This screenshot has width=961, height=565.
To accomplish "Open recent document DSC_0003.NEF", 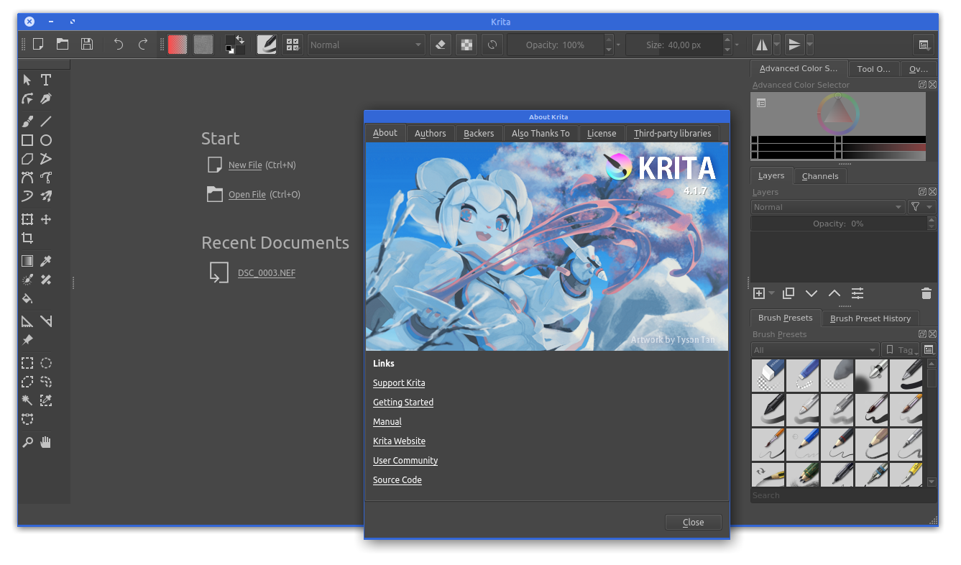I will (267, 273).
